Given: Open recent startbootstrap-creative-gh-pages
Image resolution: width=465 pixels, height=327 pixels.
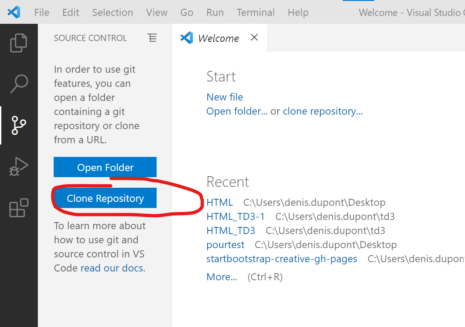Looking at the screenshot, I should (x=282, y=259).
